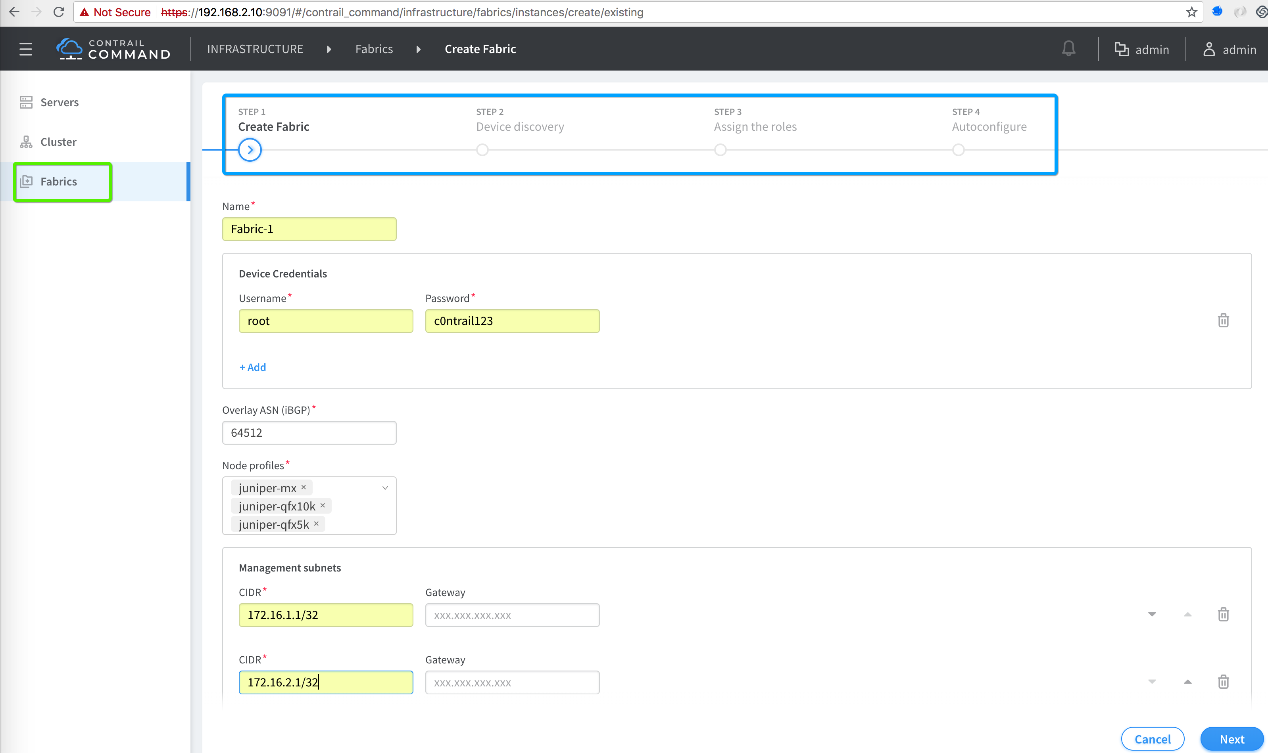Click the fabric Name input field
Image resolution: width=1268 pixels, height=753 pixels.
(x=309, y=229)
